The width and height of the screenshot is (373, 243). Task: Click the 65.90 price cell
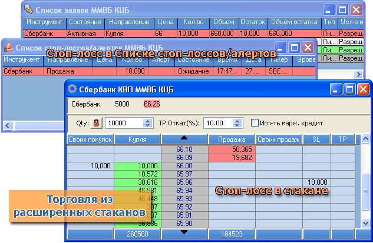tap(184, 223)
